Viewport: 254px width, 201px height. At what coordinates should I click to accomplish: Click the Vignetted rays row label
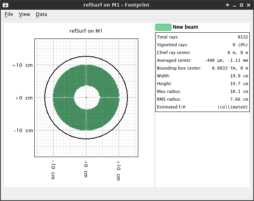coord(173,45)
